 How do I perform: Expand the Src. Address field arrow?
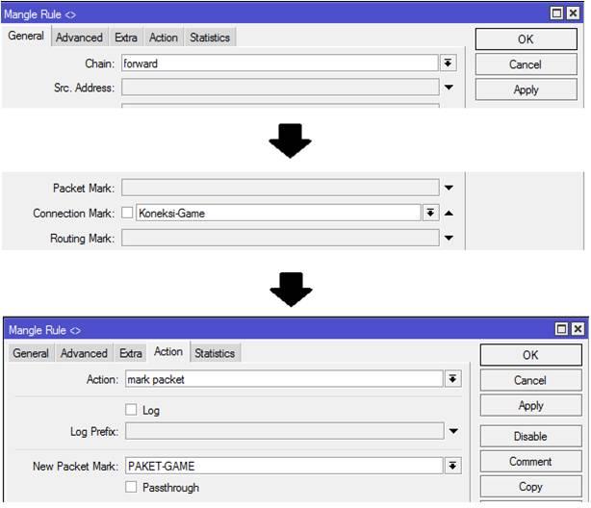(449, 88)
